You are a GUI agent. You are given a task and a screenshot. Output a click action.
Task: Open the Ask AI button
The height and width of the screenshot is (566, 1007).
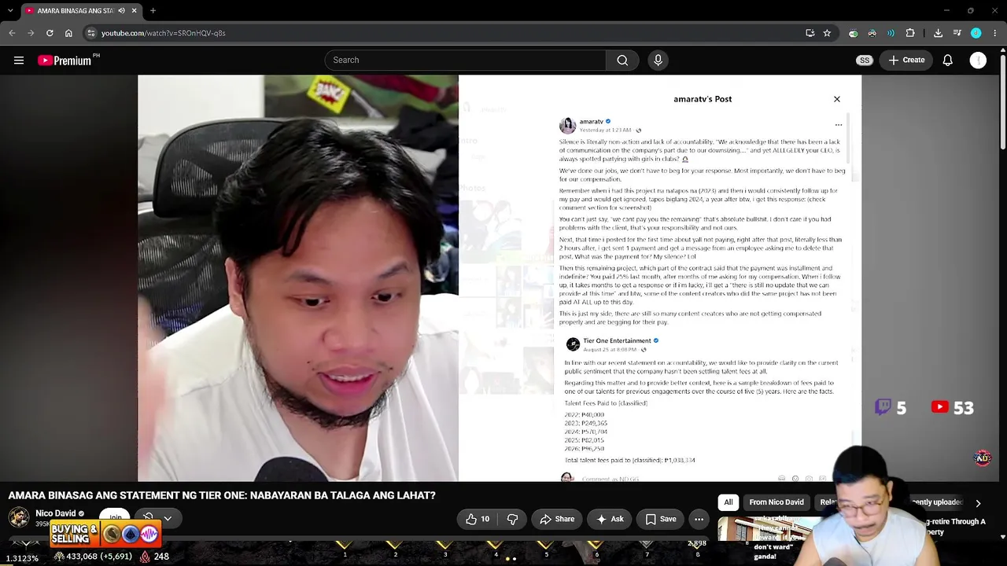pos(610,519)
